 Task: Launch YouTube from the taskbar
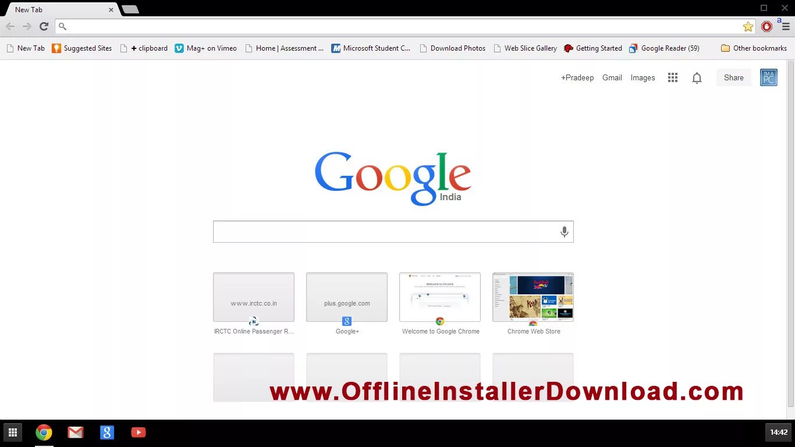[139, 432]
